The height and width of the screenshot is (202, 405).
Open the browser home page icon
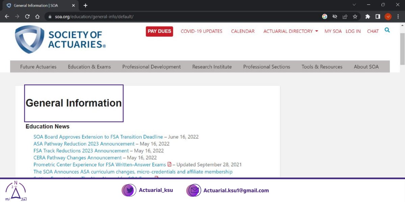coord(37,16)
